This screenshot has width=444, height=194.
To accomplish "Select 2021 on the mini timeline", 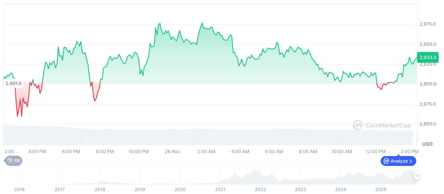I will [220, 189].
